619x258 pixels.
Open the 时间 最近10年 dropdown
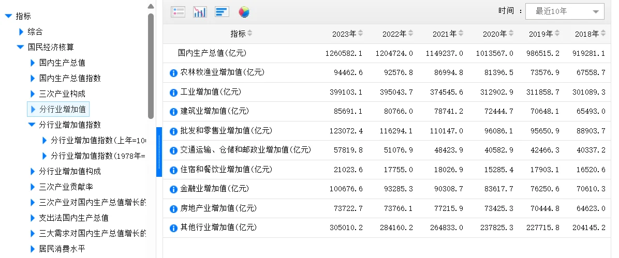pos(565,11)
